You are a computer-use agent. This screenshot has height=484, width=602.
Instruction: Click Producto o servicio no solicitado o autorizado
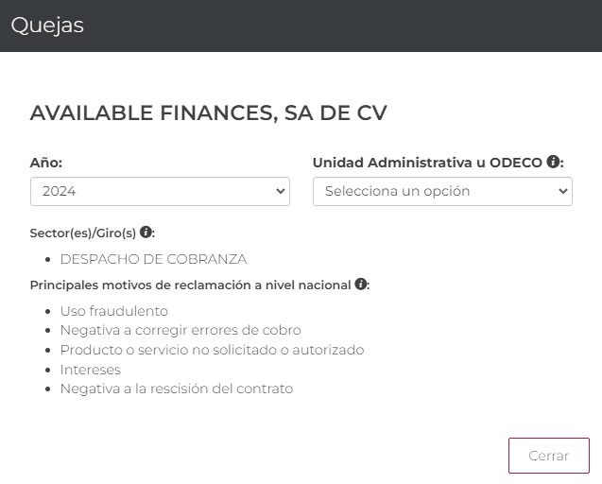pos(212,350)
